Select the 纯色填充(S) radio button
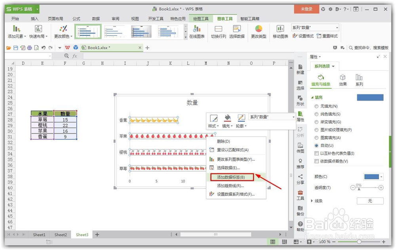396x250 pixels. [316, 114]
